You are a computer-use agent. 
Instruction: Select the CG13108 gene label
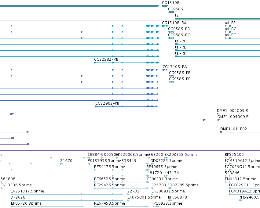coord(170,3)
